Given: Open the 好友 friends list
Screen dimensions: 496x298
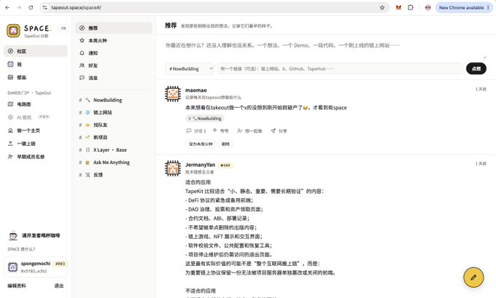Looking at the screenshot, I should coord(113,66).
